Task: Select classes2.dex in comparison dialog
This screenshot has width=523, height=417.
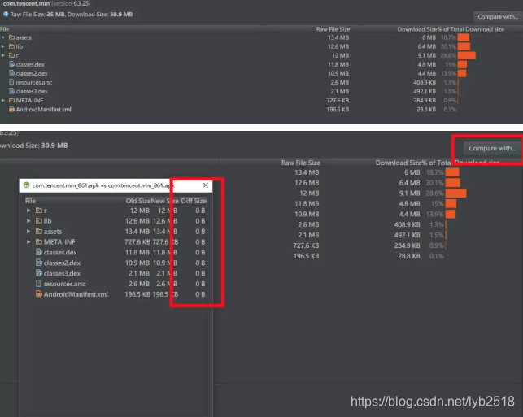Action: click(x=115, y=263)
